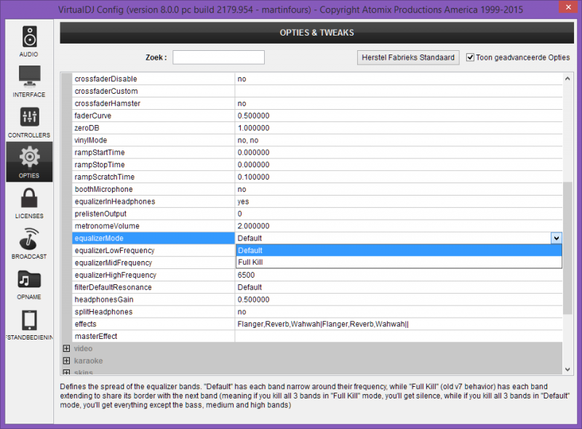Open the Broadcast satellite dish icon
The image size is (582, 429).
click(29, 238)
